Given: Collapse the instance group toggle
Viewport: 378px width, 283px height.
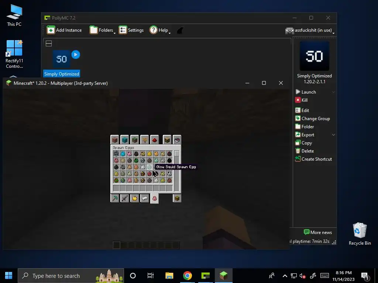Looking at the screenshot, I should pos(49,43).
